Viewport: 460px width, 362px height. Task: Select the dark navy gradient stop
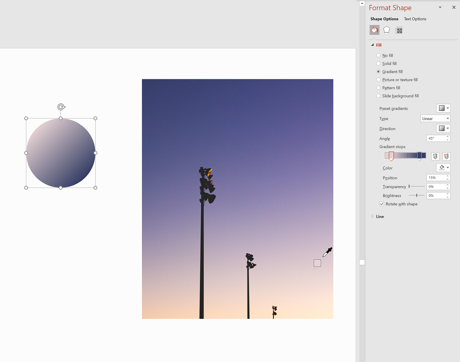pyautogui.click(x=420, y=156)
